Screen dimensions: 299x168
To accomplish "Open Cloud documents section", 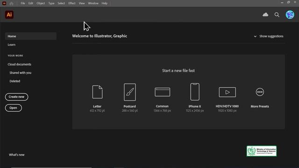I will coord(20,64).
